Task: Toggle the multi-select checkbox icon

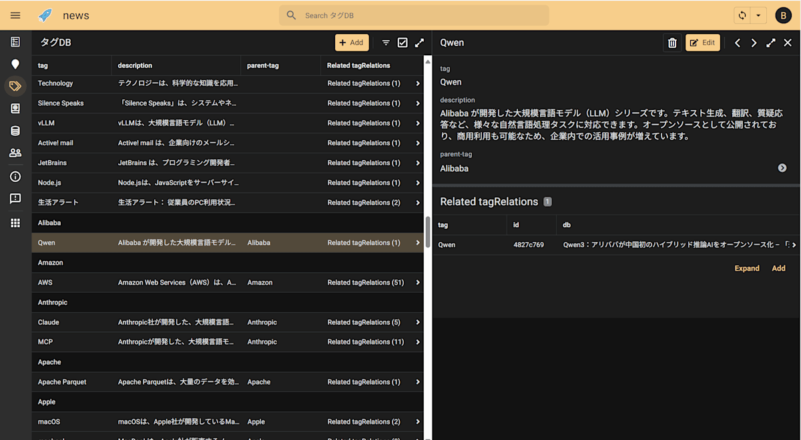Action: point(403,43)
